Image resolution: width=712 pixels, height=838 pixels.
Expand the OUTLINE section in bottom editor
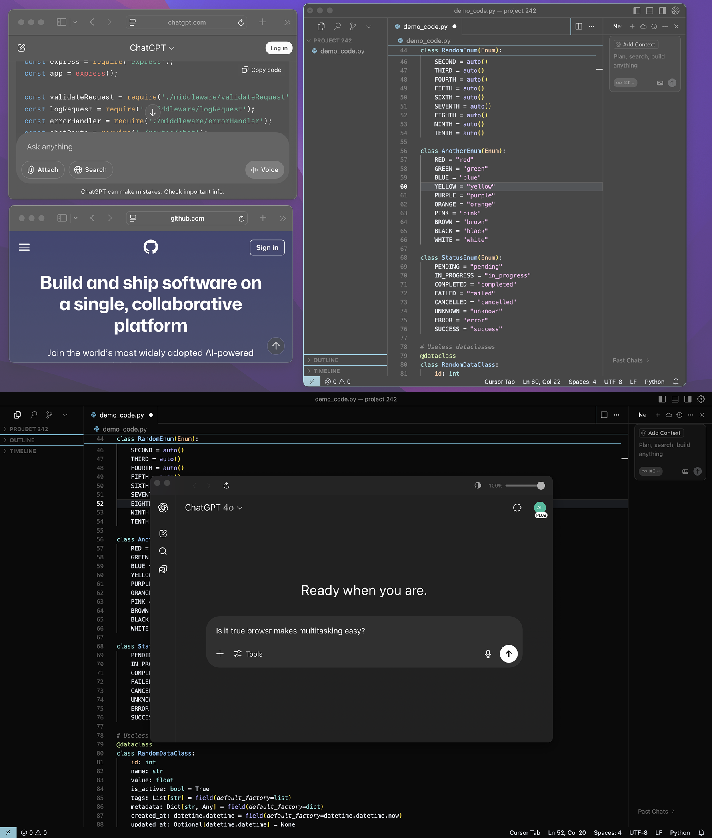pos(22,440)
